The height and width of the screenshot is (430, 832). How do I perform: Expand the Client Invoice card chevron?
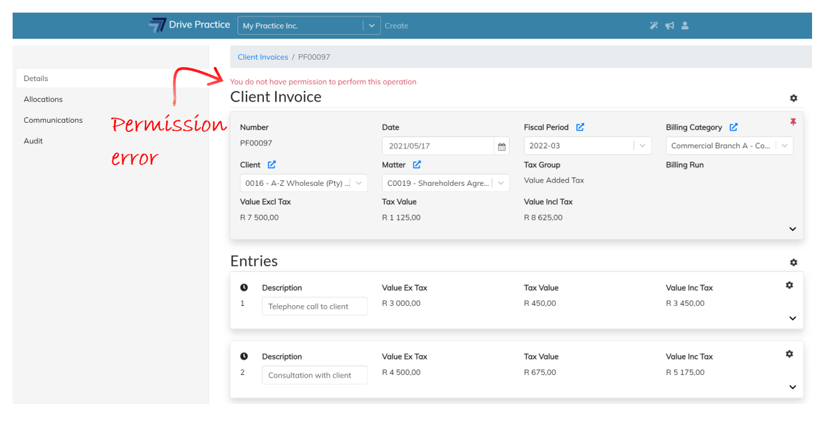coord(793,229)
